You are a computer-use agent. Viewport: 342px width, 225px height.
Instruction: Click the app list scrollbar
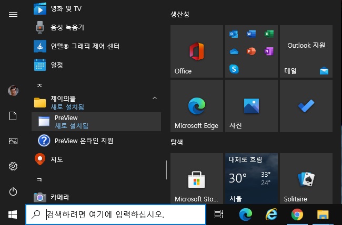[166, 170]
